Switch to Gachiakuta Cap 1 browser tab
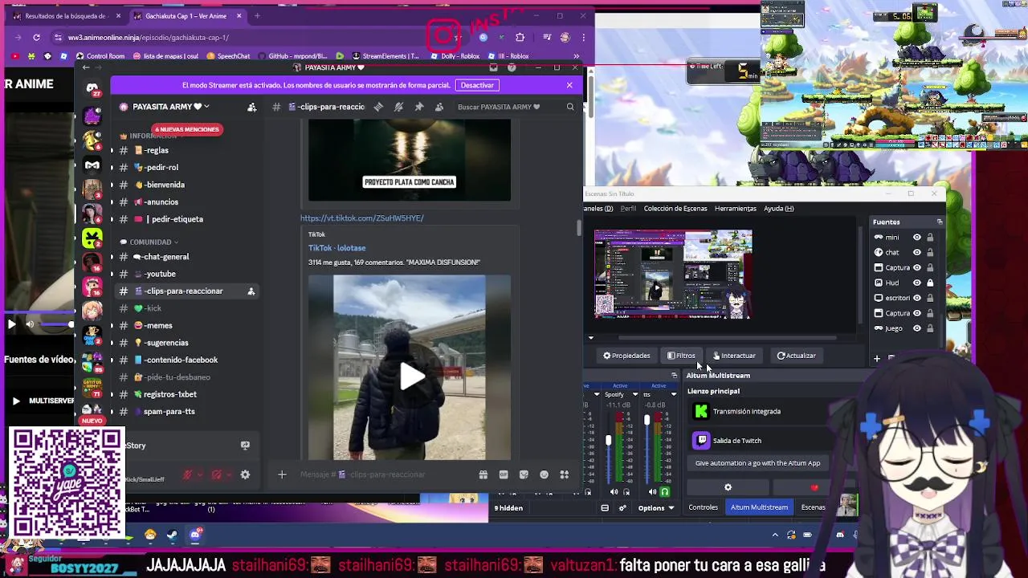This screenshot has width=1028, height=578. (186, 15)
